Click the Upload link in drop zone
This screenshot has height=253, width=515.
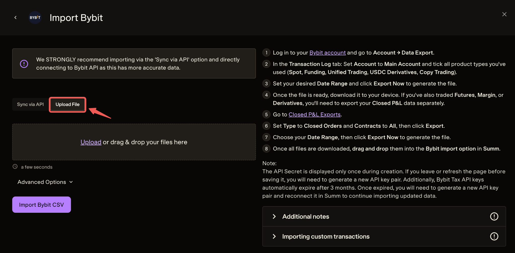click(x=91, y=142)
